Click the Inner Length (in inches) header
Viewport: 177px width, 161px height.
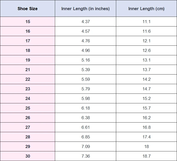85,9
